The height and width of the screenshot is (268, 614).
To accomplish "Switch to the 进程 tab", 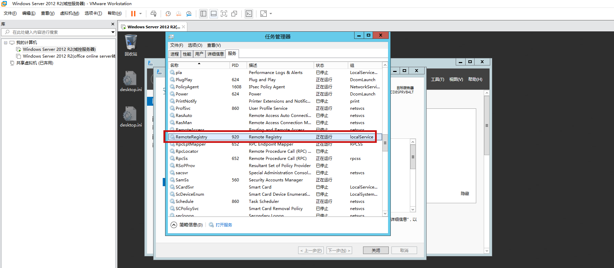I will pos(175,54).
